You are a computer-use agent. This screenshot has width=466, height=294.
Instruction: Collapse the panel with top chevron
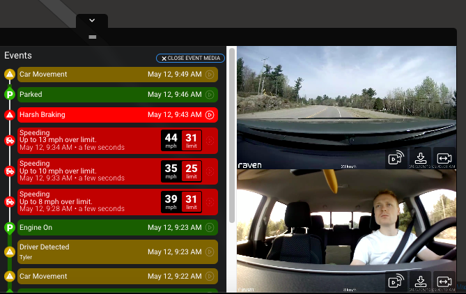click(x=92, y=20)
